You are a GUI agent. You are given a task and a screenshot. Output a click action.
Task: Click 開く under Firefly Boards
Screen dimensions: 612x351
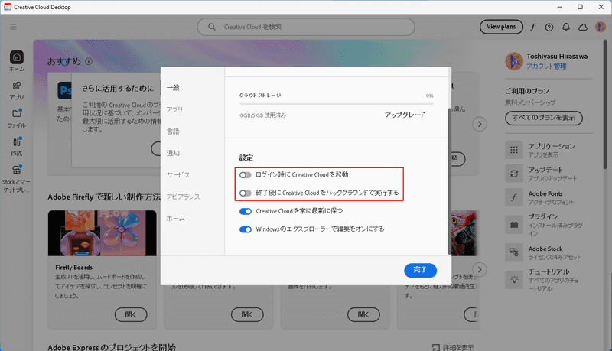pos(131,315)
